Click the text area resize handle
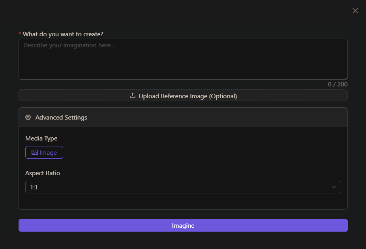The height and width of the screenshot is (249, 366). tap(346, 77)
